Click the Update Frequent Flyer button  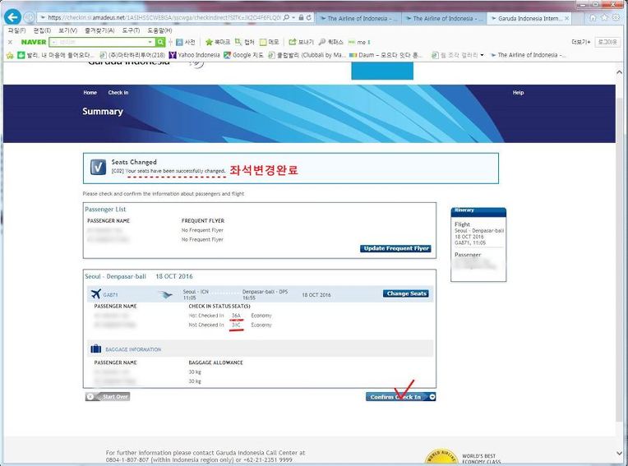click(395, 248)
